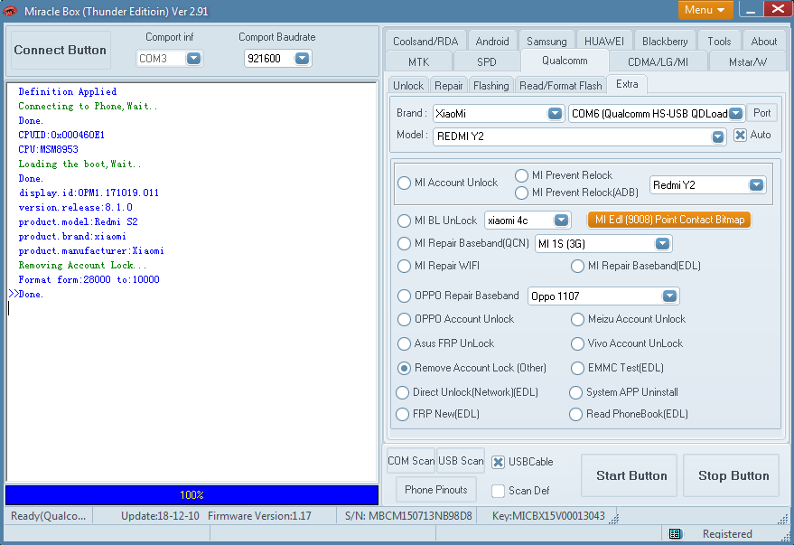Switch to the Blackberry tab
Image resolution: width=794 pixels, height=545 pixels.
[665, 41]
